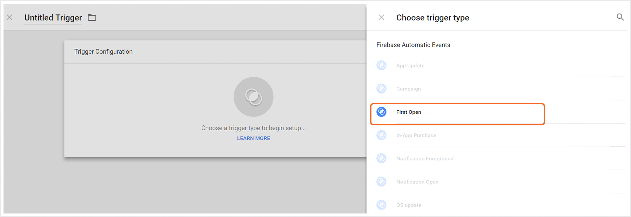
Task: Click the App Update trigger icon
Action: pos(381,65)
